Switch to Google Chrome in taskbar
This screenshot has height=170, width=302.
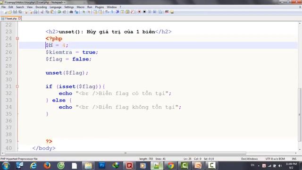click(x=170, y=166)
